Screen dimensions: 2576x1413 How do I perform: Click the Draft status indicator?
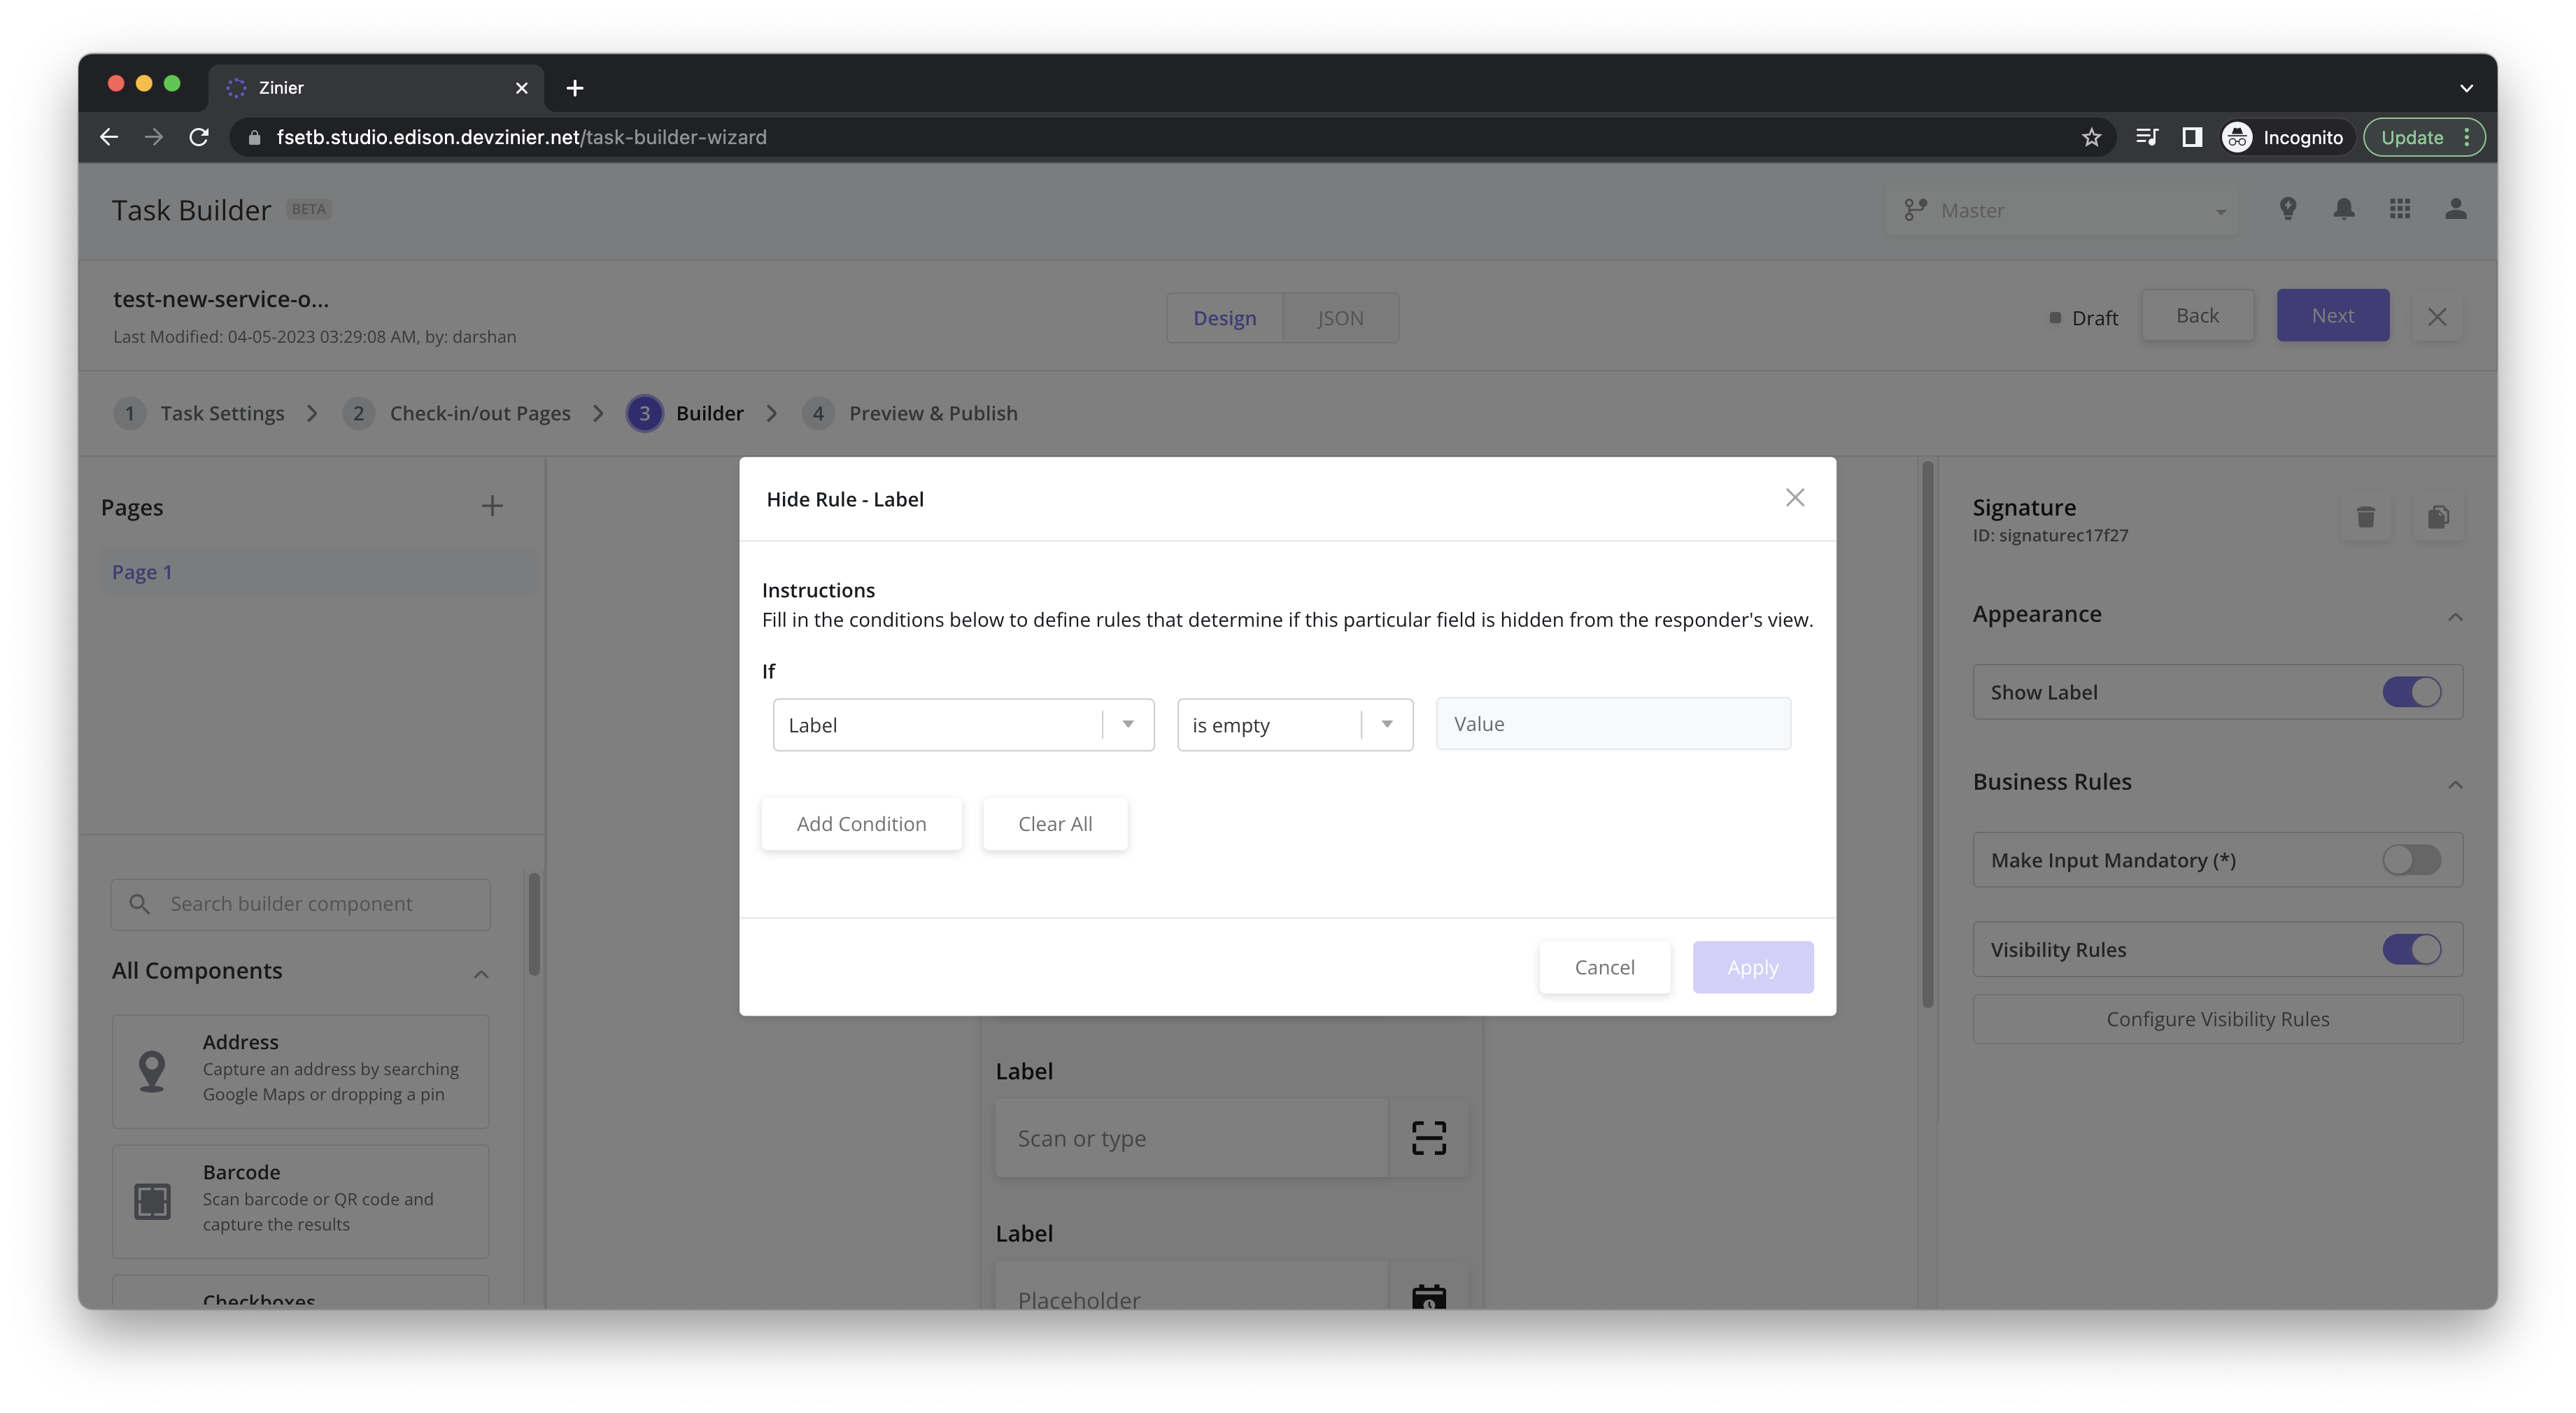[x=2083, y=317]
